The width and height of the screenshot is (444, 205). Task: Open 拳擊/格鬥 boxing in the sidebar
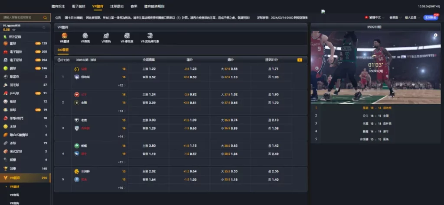25,118
